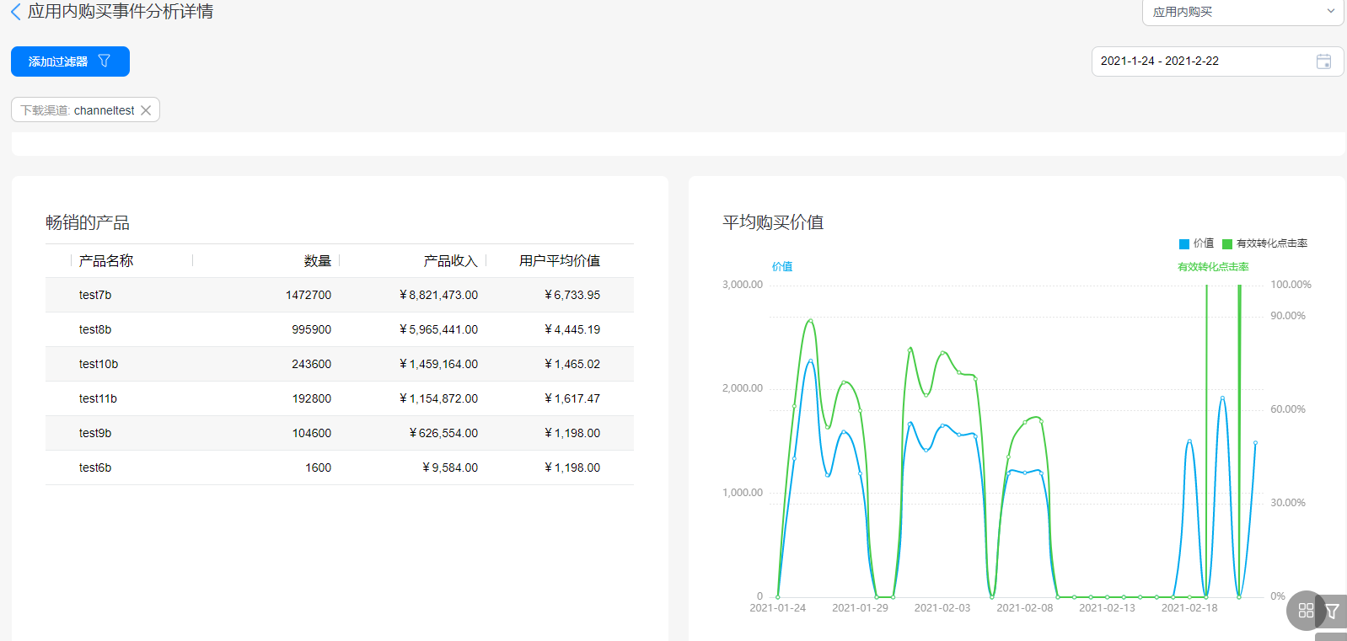
Task: Click the 平均购买价值 chart title
Action: pyautogui.click(x=773, y=222)
